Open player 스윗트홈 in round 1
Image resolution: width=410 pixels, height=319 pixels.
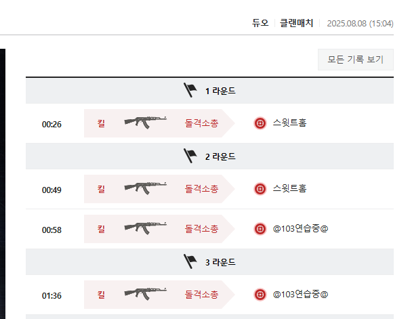point(289,123)
